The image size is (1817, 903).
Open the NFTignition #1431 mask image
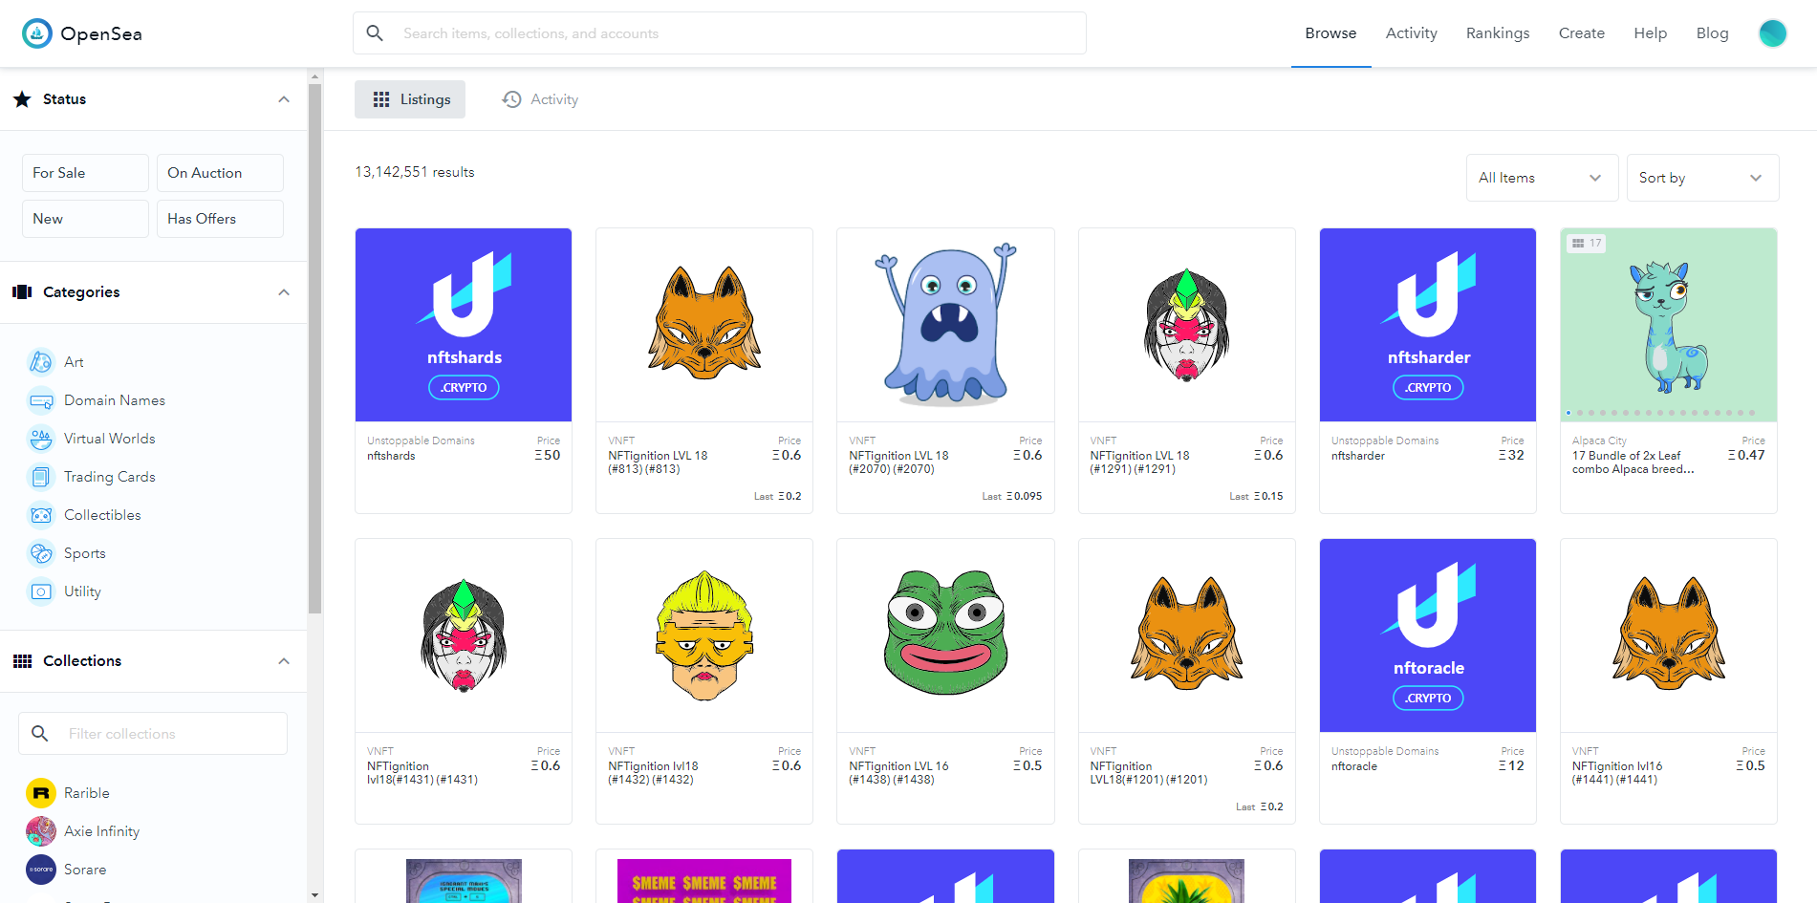pos(464,635)
